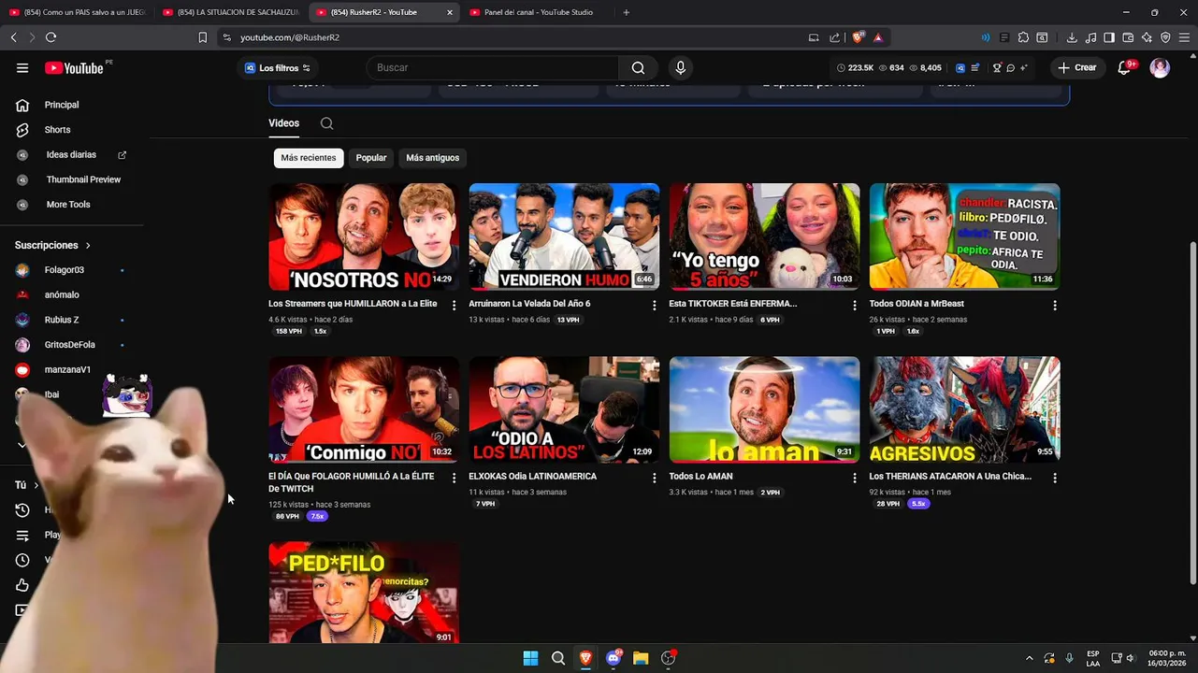Open Ideas diarias sidebar link

point(72,155)
